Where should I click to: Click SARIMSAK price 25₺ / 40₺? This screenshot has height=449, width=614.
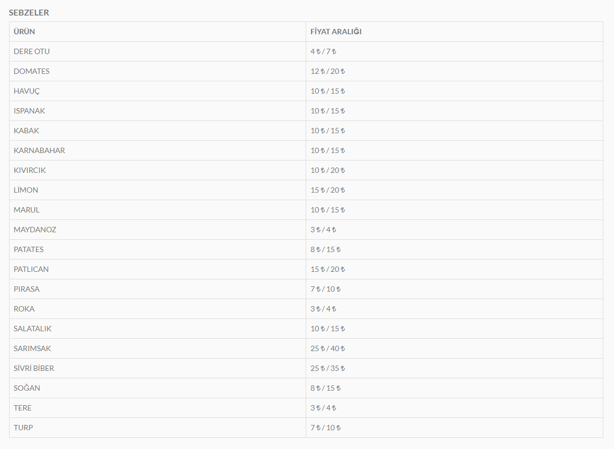pyautogui.click(x=328, y=348)
